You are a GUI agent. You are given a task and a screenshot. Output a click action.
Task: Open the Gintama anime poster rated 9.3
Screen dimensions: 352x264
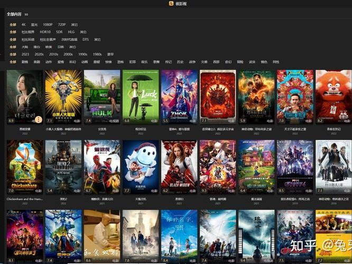coord(218,167)
